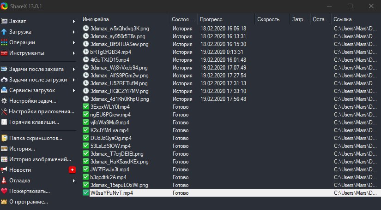The width and height of the screenshot is (381, 210).
Task: Select row 3dsmax_U52RFTlufM.png
Action: (x=231, y=83)
